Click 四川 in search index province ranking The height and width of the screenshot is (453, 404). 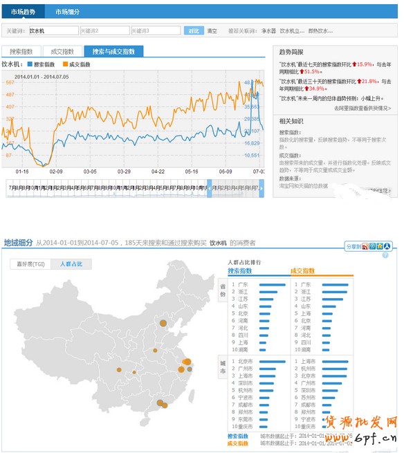(x=243, y=335)
